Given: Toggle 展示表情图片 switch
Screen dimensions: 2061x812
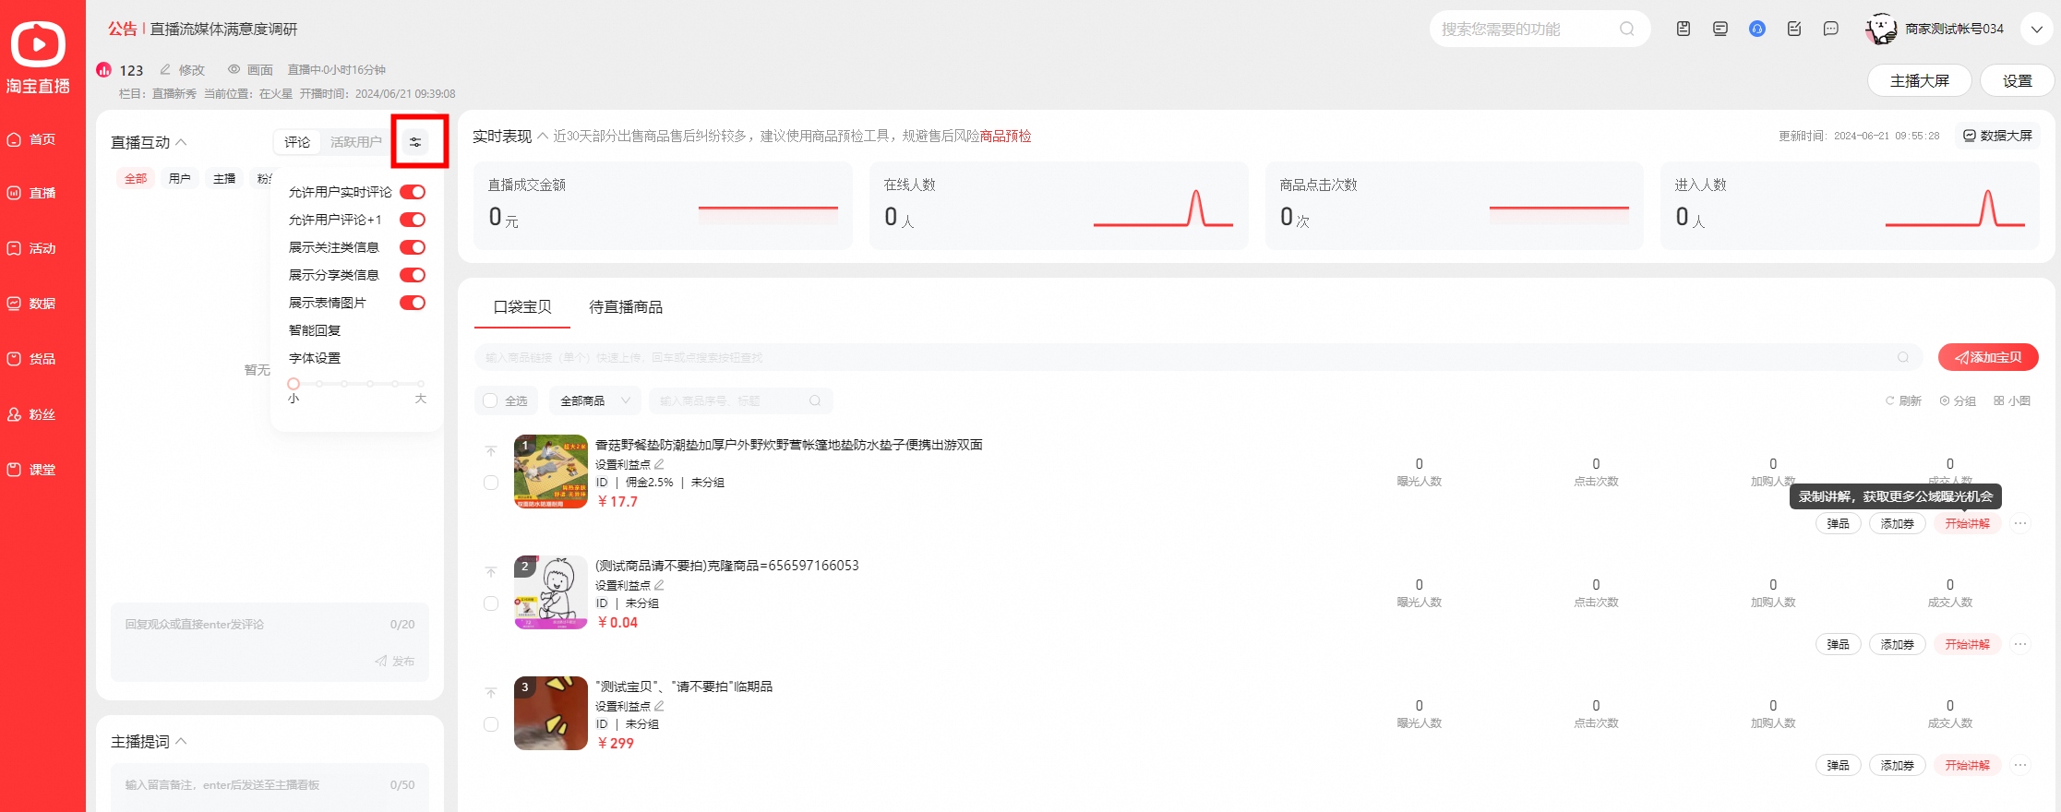Looking at the screenshot, I should tap(413, 303).
